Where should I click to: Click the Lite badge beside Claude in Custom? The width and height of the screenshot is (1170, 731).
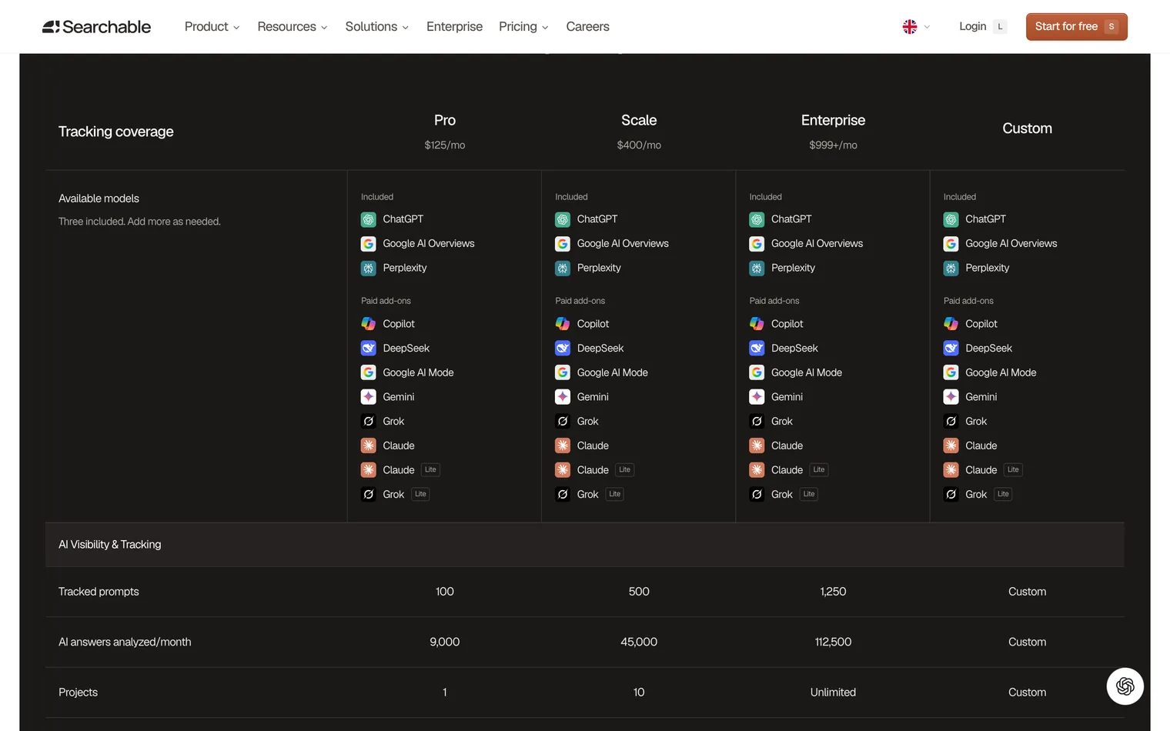1013,469
